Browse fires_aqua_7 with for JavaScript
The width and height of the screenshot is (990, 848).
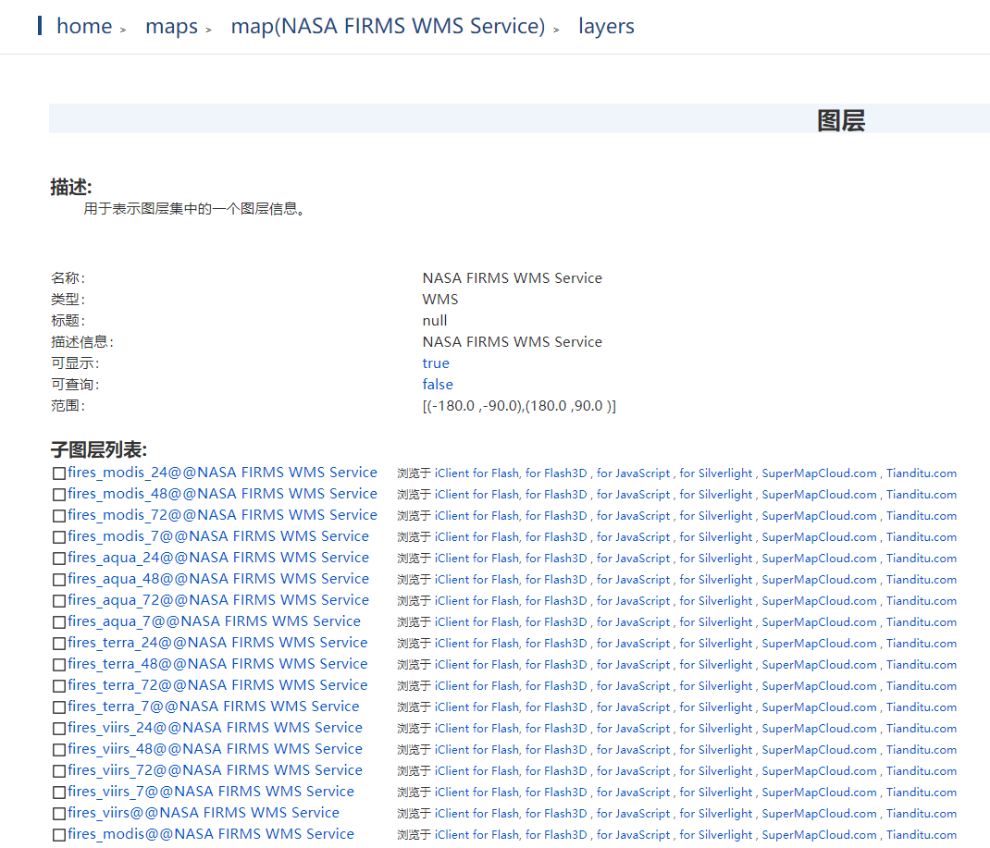point(634,622)
